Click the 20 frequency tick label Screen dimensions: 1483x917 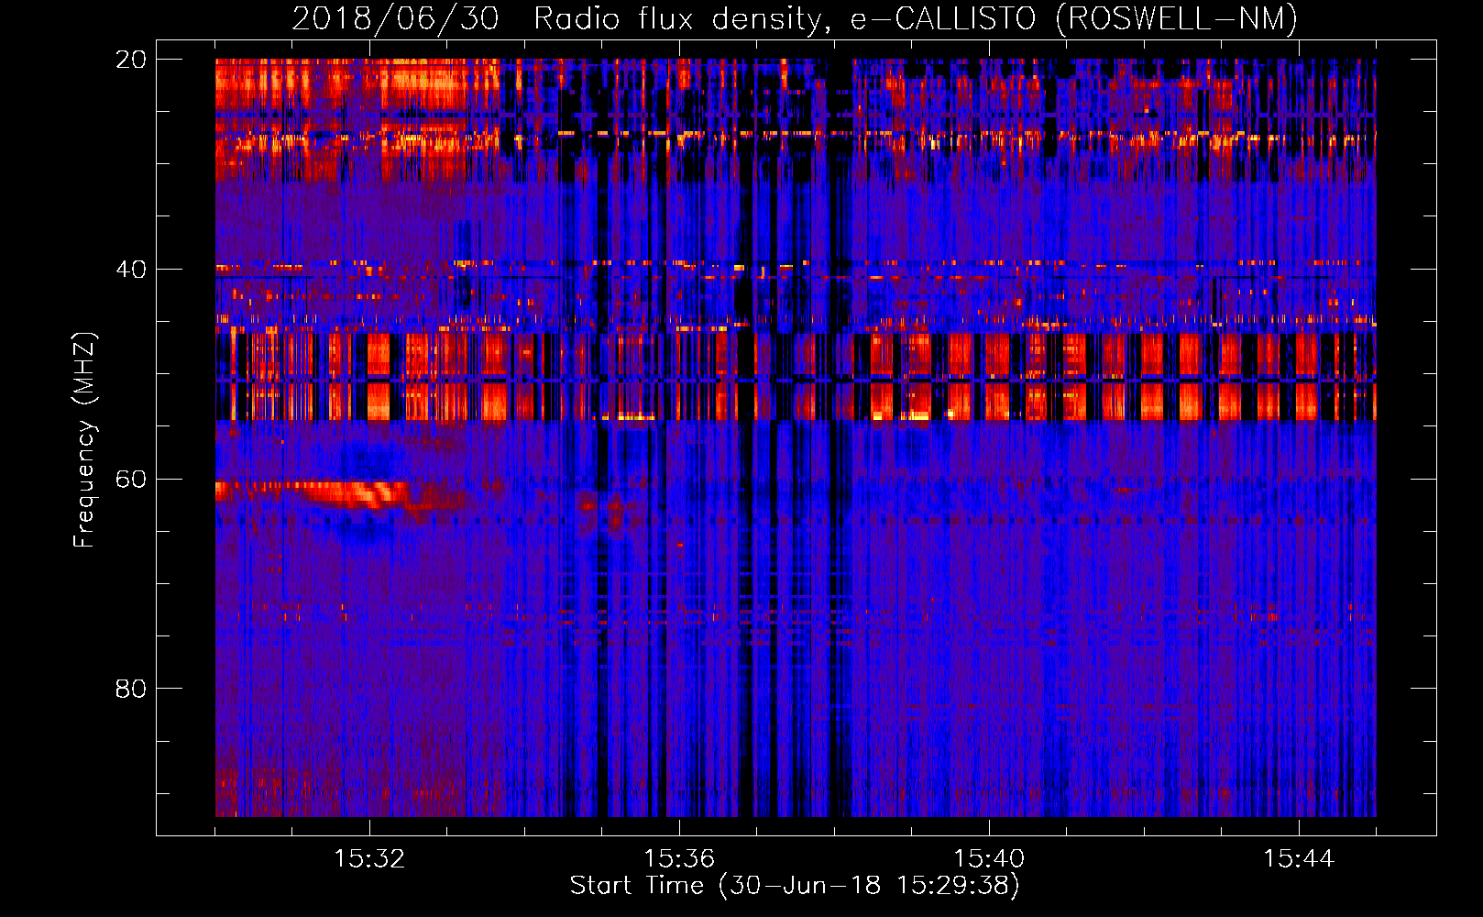click(130, 60)
